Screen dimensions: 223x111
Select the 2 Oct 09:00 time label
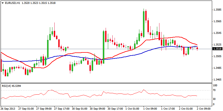[x=204, y=109]
